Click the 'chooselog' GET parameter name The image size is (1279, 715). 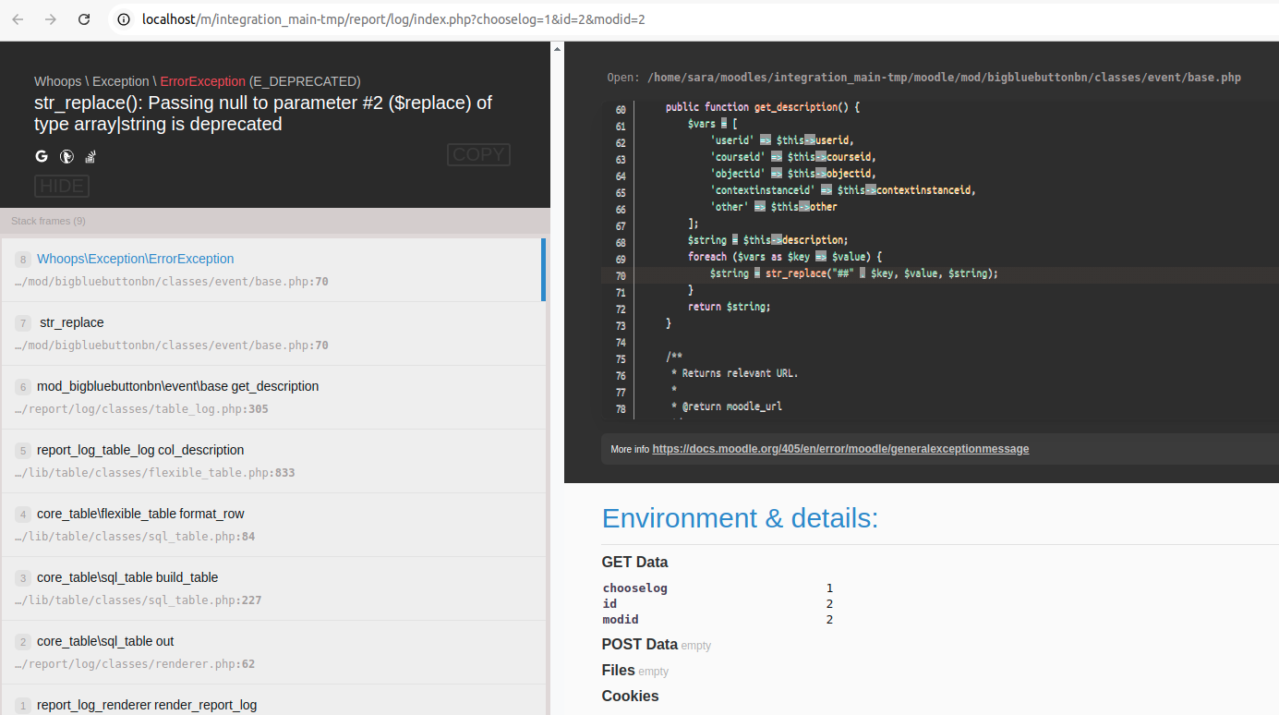coord(635,588)
